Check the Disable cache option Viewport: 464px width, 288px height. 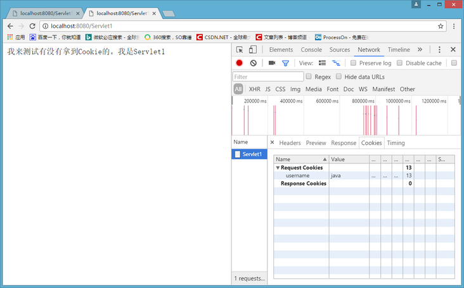pos(400,63)
